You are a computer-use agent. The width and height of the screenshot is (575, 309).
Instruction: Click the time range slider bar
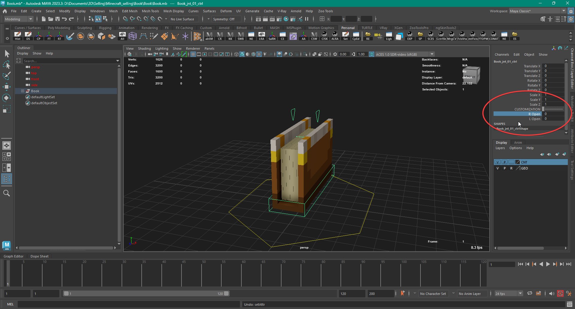146,294
